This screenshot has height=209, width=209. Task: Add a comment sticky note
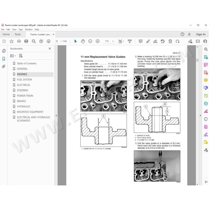[x=141, y=41]
